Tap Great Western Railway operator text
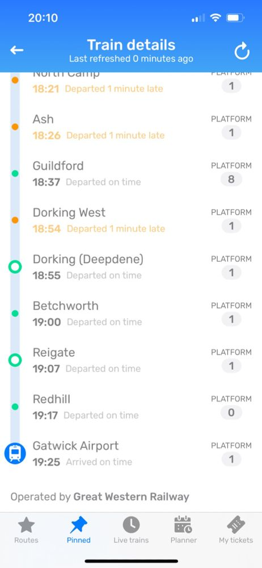The image size is (262, 568). click(132, 496)
